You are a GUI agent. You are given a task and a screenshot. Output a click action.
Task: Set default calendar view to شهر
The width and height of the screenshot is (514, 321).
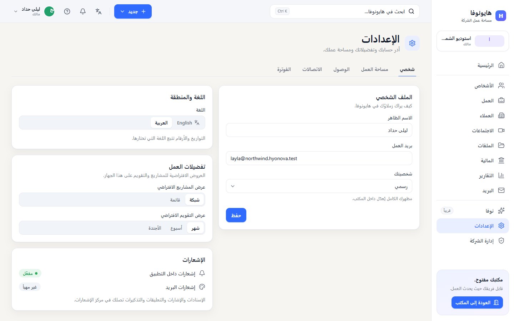pyautogui.click(x=196, y=228)
